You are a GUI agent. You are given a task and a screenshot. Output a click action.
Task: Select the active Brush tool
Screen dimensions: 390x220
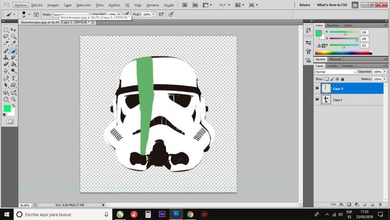click(x=13, y=51)
